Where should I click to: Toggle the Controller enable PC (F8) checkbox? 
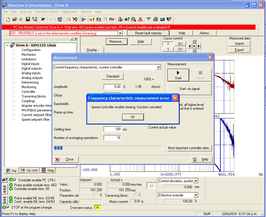(x=15, y=180)
